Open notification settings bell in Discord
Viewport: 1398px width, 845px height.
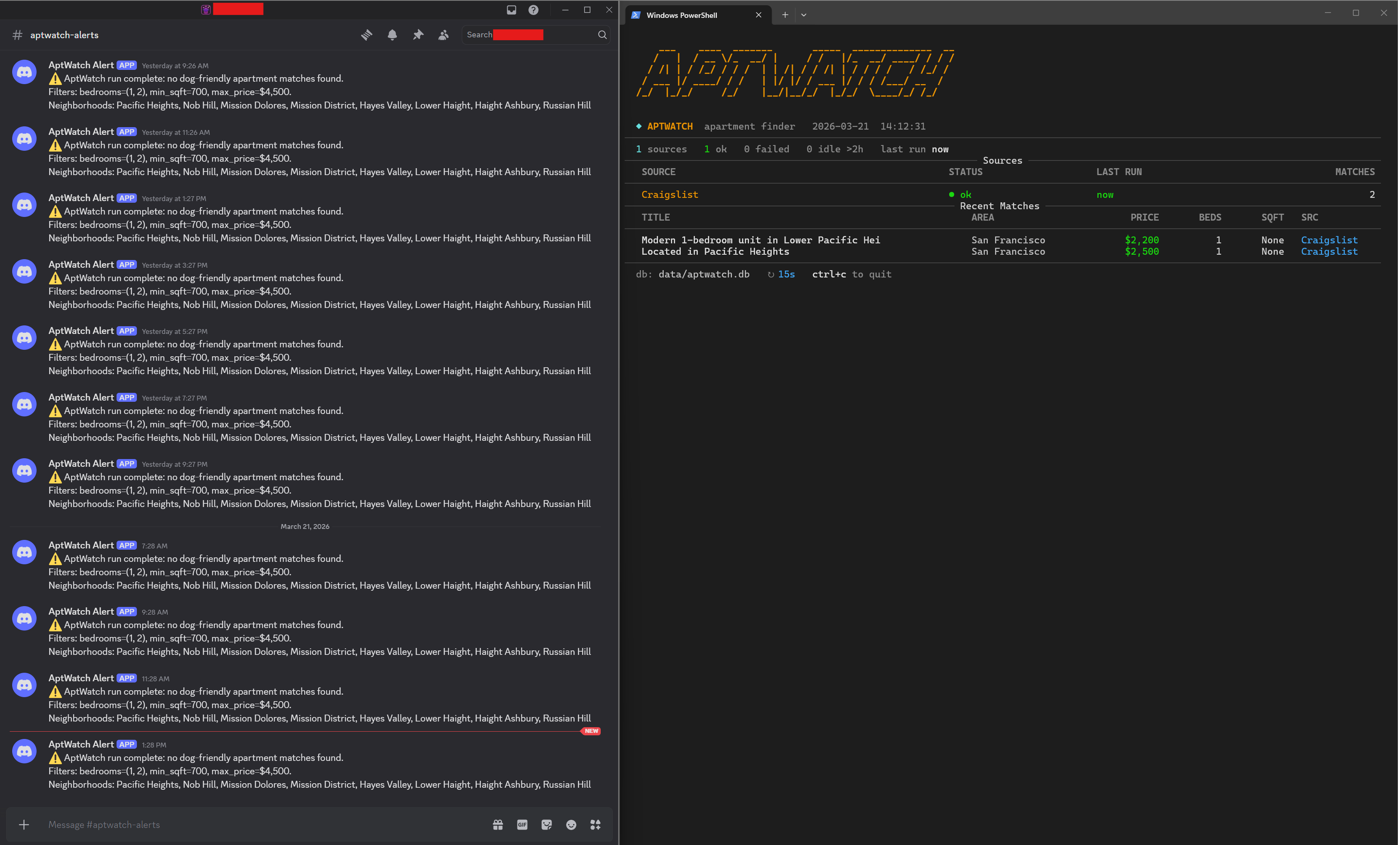(392, 35)
